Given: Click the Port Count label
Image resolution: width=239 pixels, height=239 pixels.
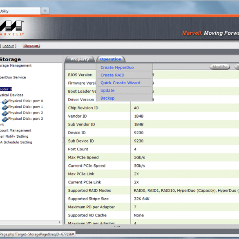Looking at the screenshot, I should pos(78,149).
